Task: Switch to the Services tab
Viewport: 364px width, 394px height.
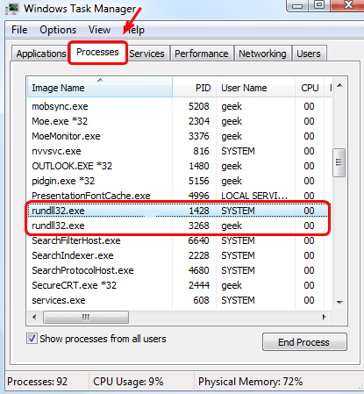Action: [x=147, y=54]
